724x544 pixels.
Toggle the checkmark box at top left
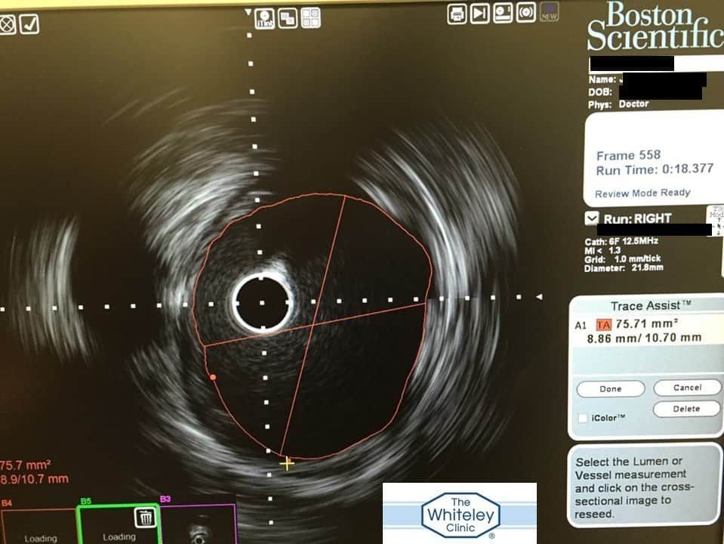(x=29, y=24)
